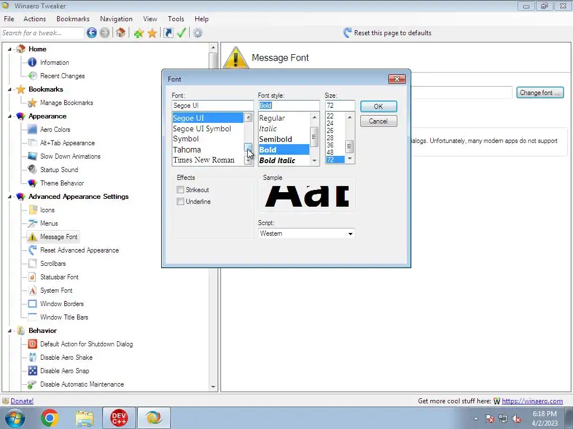Click the bookmarks star toolbar icon
The height and width of the screenshot is (429, 573).
coord(152,33)
